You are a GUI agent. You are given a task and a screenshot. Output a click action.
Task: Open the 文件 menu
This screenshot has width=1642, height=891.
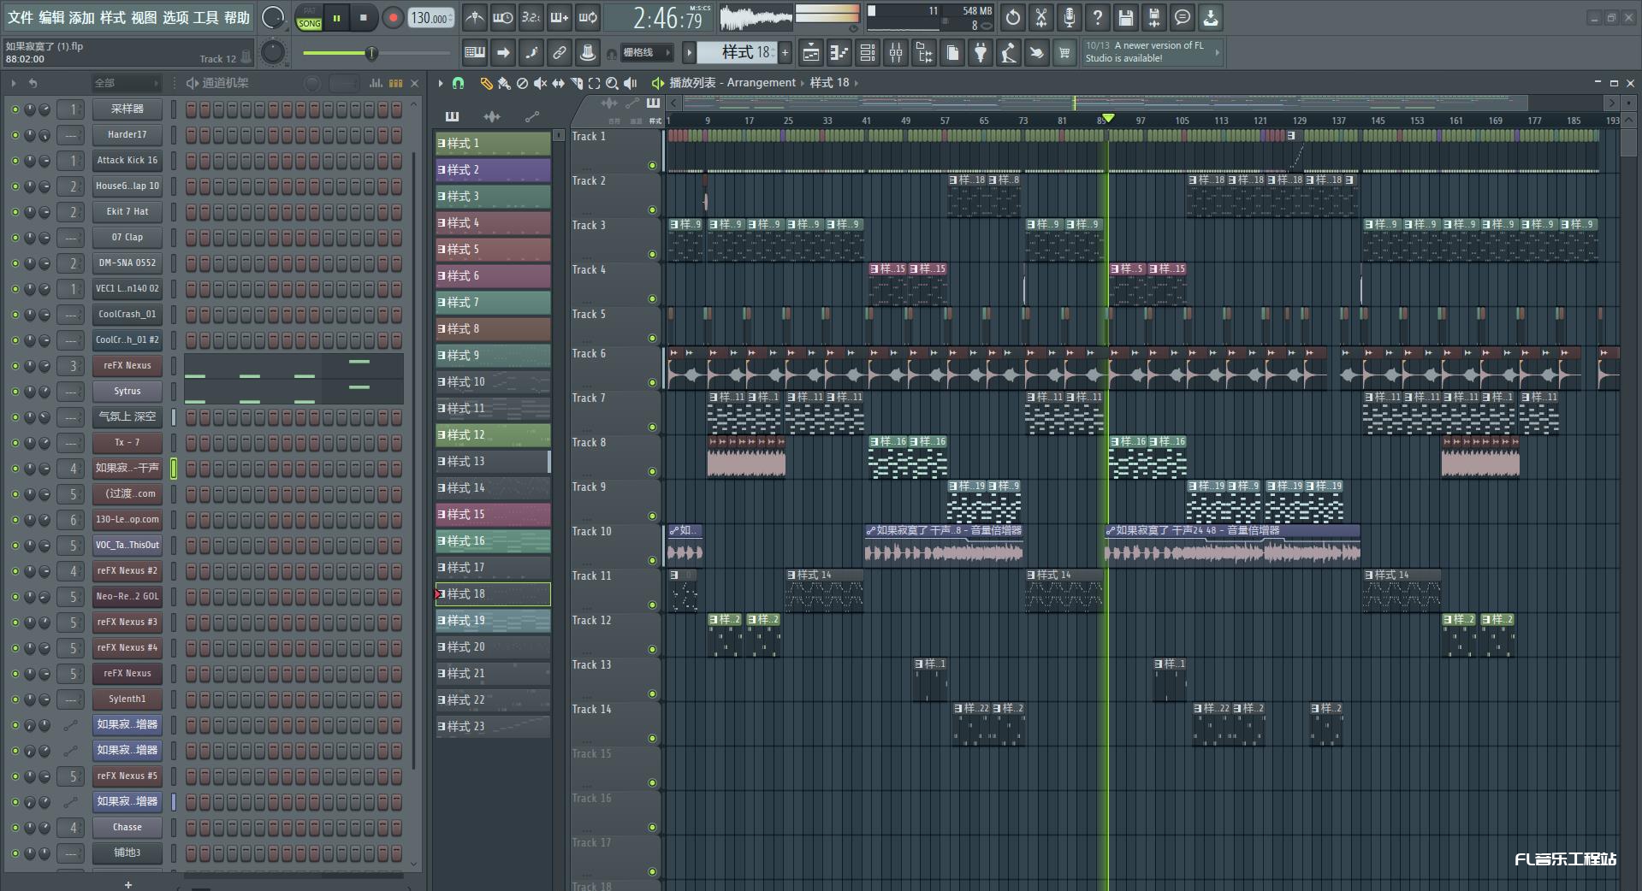pyautogui.click(x=20, y=17)
